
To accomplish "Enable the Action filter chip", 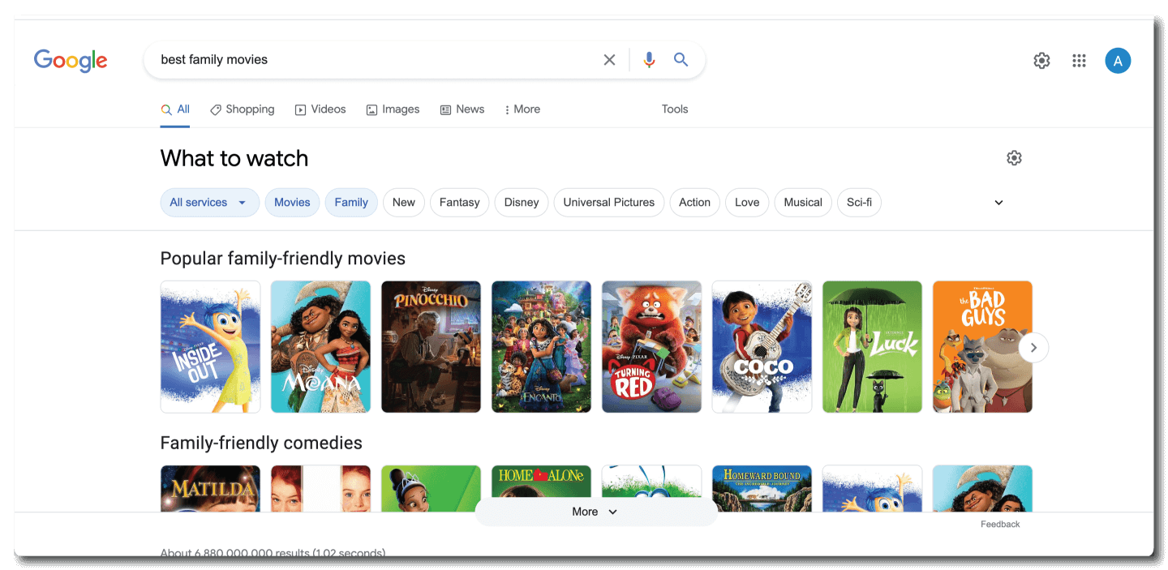I will point(695,203).
